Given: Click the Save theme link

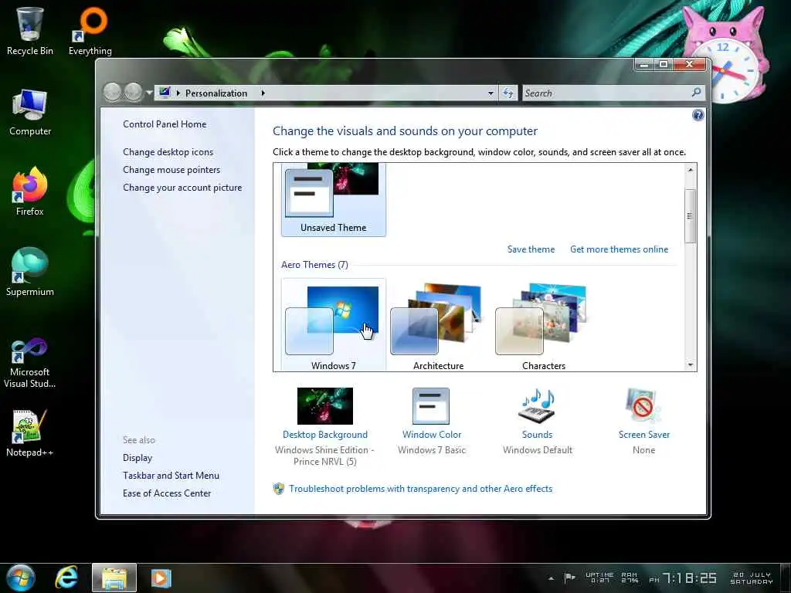Looking at the screenshot, I should point(531,249).
